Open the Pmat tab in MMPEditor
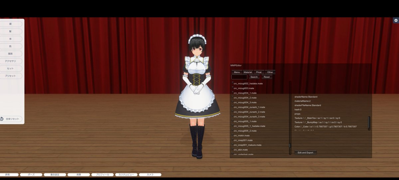This screenshot has width=399, height=180. pos(259,72)
